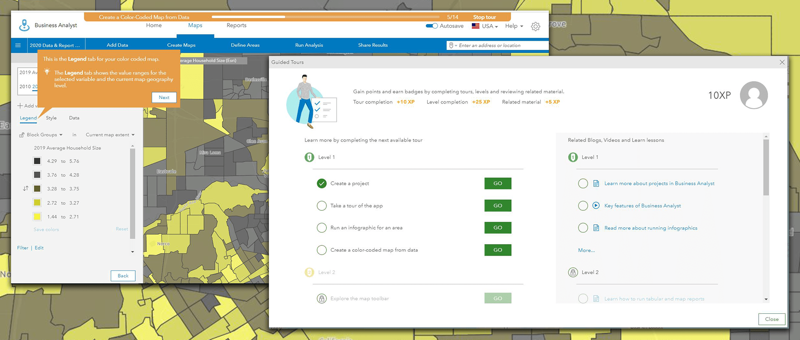800x340 pixels.
Task: Open the More... link under Level 1
Action: click(x=586, y=250)
